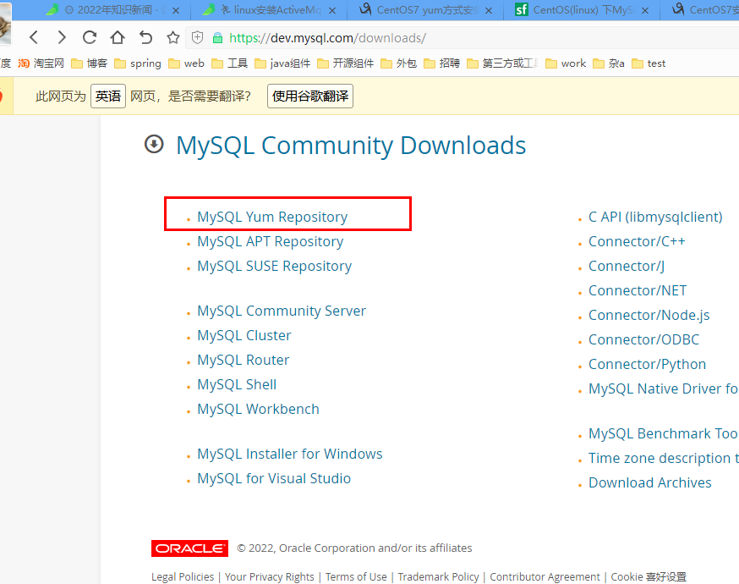Open the 外包 bookmark folder

(399, 63)
